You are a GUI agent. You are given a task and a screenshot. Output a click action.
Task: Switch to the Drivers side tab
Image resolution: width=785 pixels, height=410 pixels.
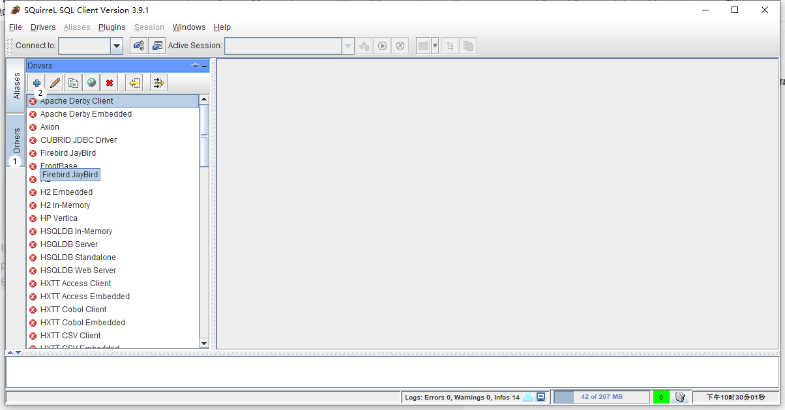tap(16, 140)
